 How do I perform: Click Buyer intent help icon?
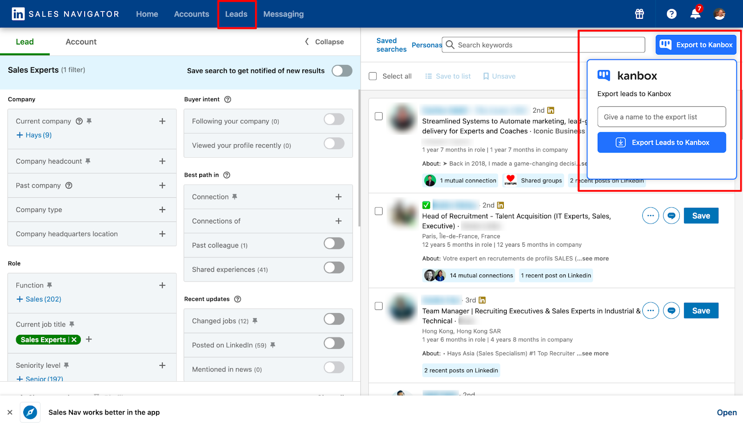point(228,99)
